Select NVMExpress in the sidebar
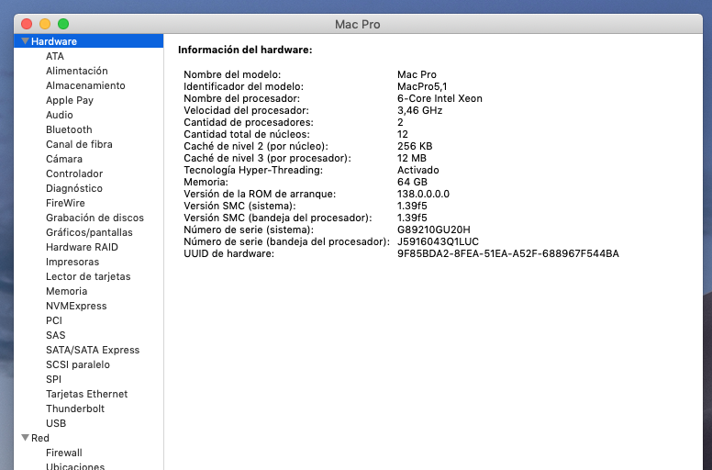 (x=76, y=306)
